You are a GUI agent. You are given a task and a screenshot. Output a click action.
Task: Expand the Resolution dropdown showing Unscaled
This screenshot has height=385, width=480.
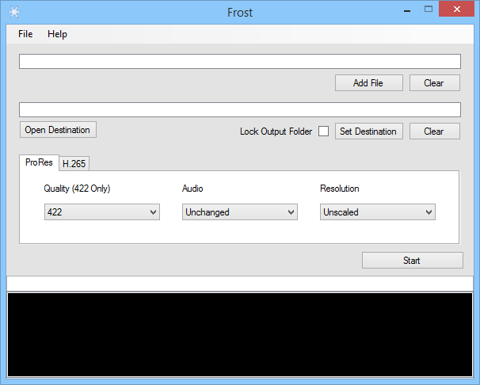[378, 212]
